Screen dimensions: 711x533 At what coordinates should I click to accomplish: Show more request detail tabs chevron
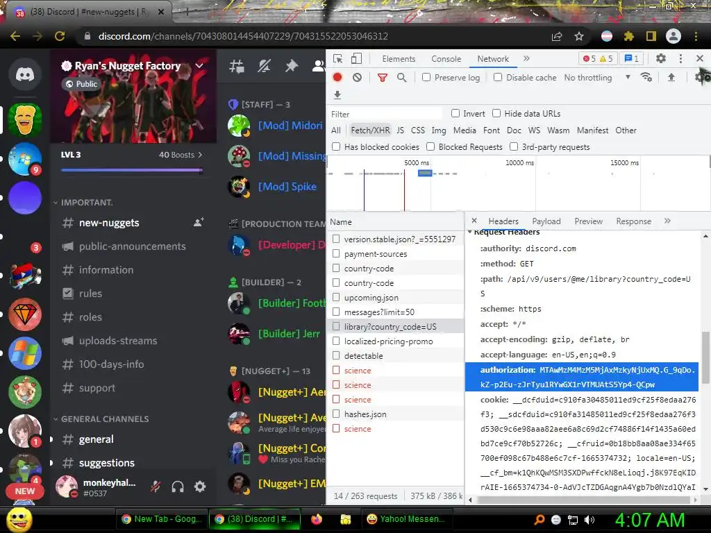click(x=667, y=221)
